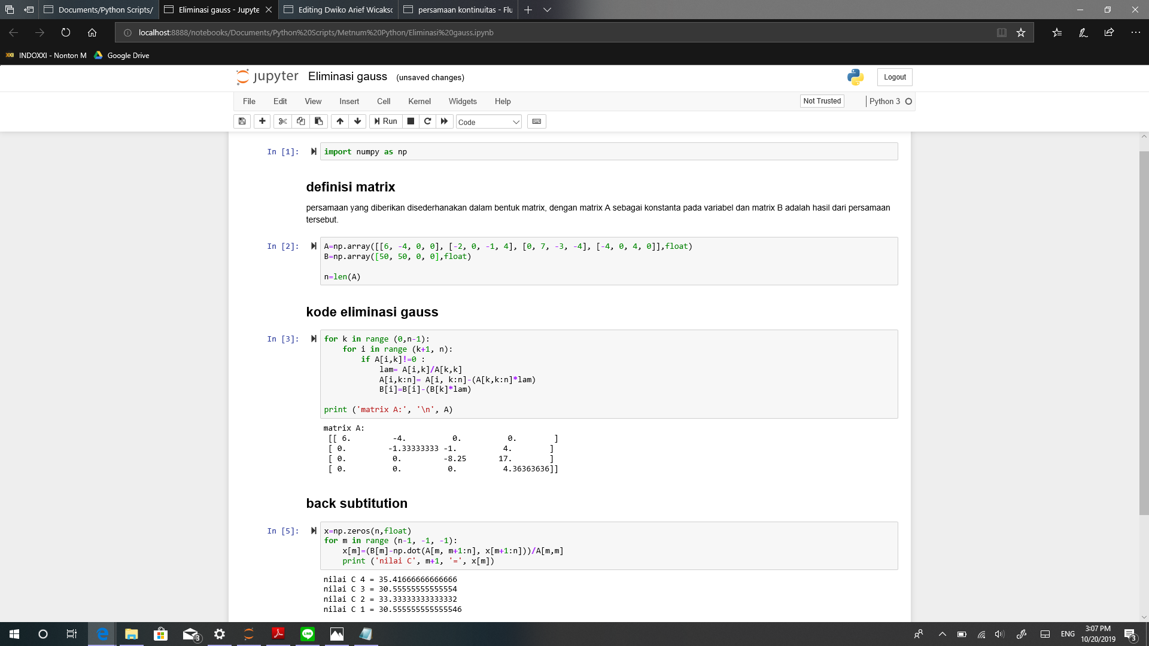The image size is (1149, 646).
Task: Move selected cell up arrow
Action: coord(340,121)
